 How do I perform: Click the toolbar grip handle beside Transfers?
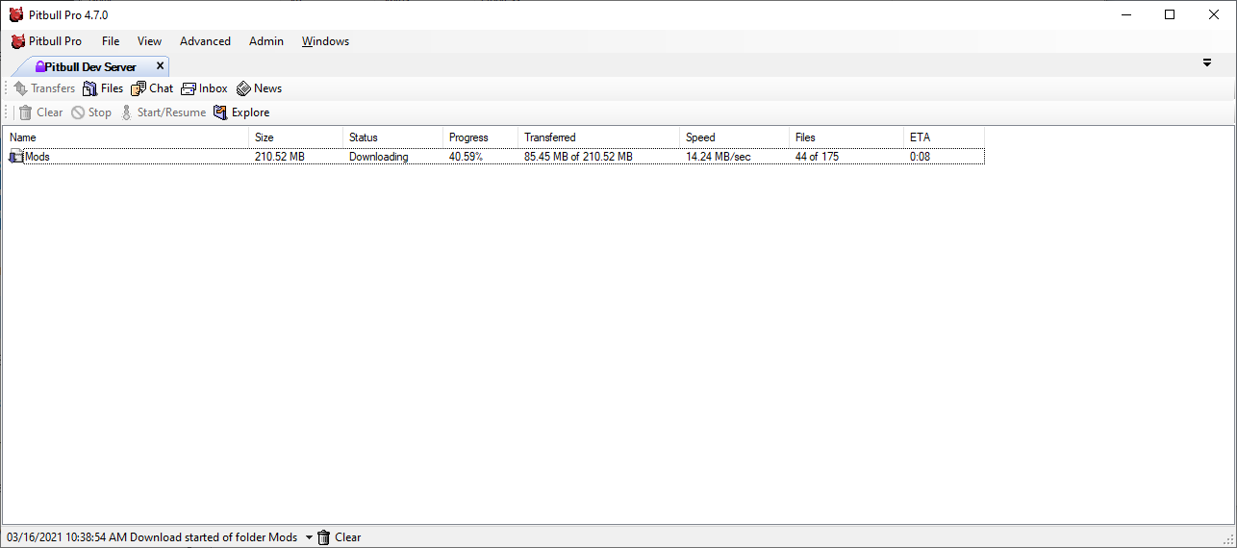pos(7,88)
